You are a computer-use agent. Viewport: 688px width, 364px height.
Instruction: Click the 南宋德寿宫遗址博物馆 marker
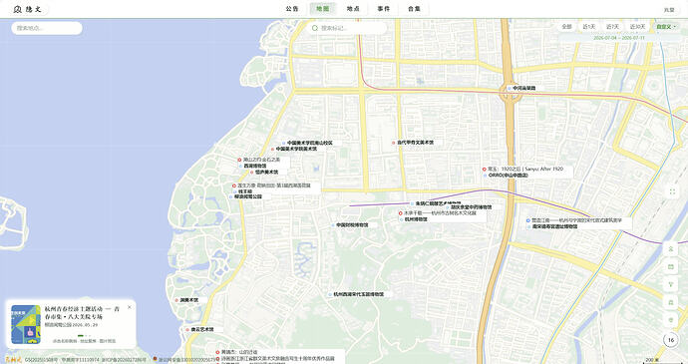(552, 227)
